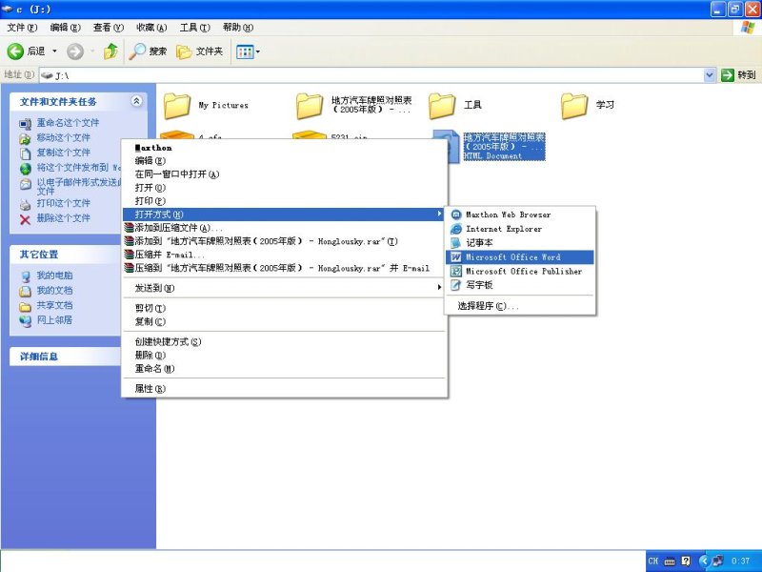Click the 重命名这个文件 task link
The image size is (762, 572).
point(67,120)
